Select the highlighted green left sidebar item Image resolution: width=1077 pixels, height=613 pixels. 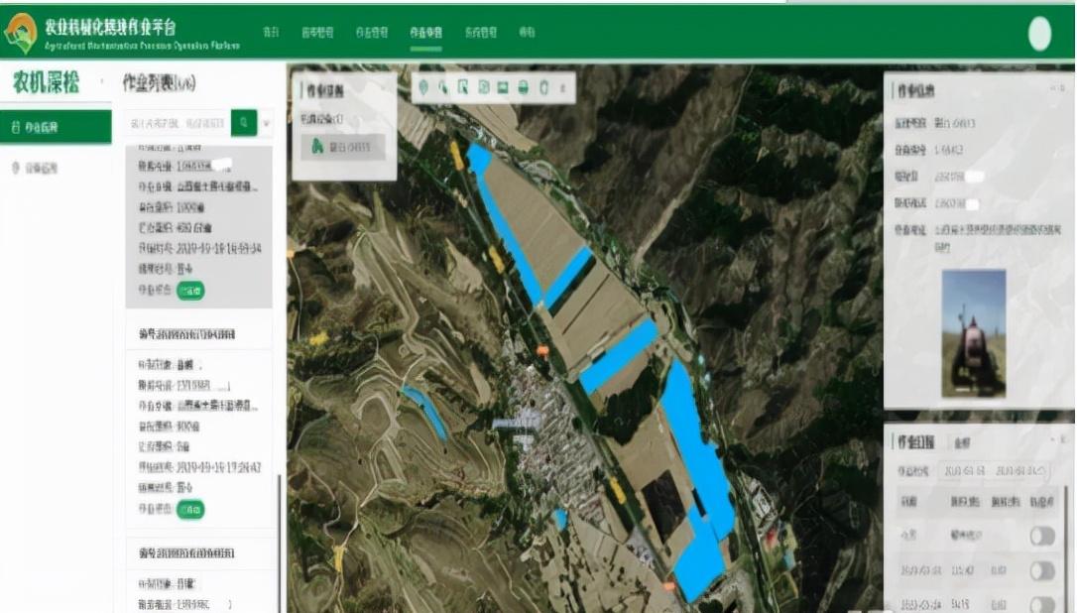coord(56,127)
